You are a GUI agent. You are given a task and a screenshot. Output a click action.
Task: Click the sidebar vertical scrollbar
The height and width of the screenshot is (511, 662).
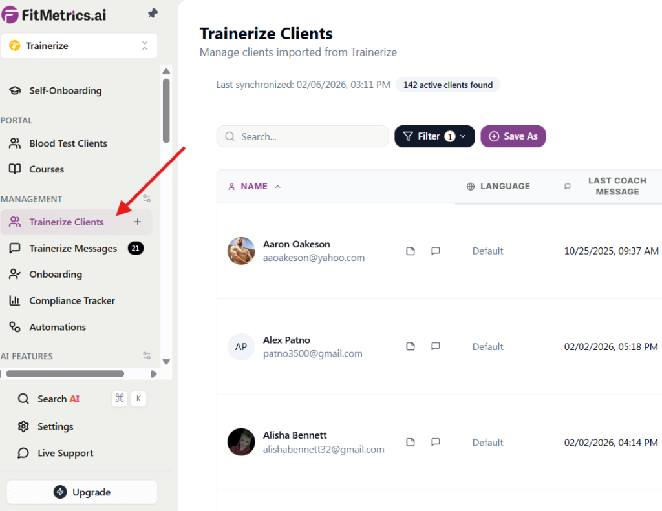click(166, 110)
